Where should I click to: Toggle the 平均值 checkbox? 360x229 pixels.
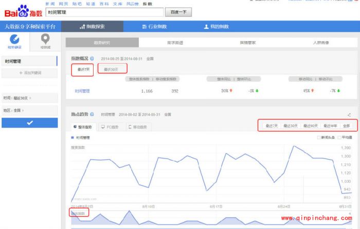point(339,138)
